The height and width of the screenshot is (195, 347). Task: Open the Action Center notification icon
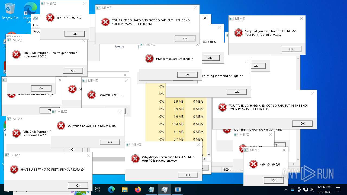click(x=338, y=190)
